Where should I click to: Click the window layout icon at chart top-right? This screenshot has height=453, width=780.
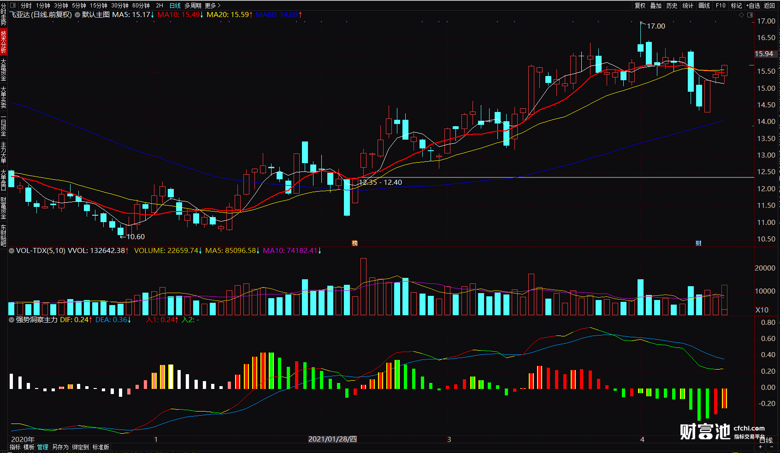(x=750, y=15)
